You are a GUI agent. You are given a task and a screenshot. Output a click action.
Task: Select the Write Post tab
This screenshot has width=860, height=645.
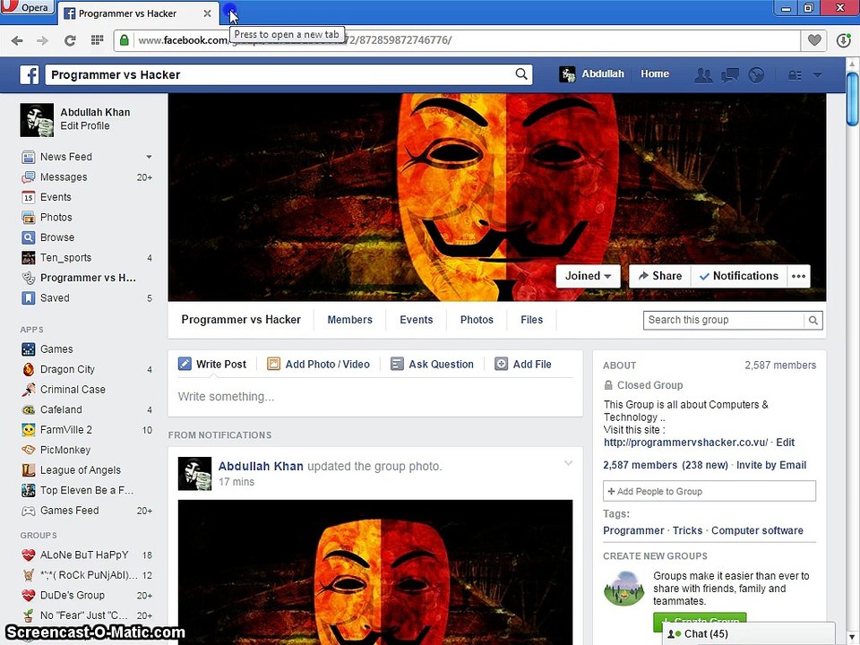click(212, 365)
